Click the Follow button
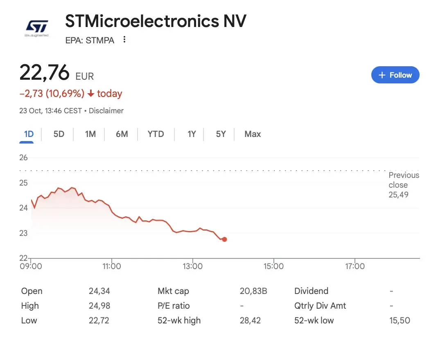This screenshot has height=341, width=429. pyautogui.click(x=395, y=75)
